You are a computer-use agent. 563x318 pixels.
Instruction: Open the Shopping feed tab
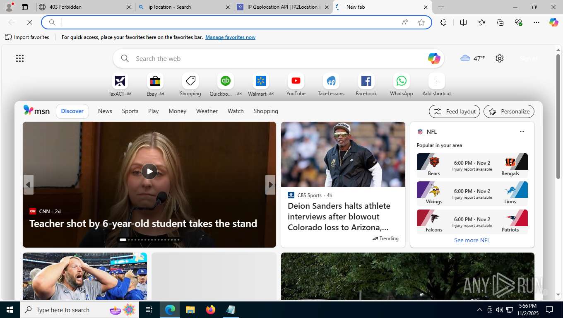point(266,111)
